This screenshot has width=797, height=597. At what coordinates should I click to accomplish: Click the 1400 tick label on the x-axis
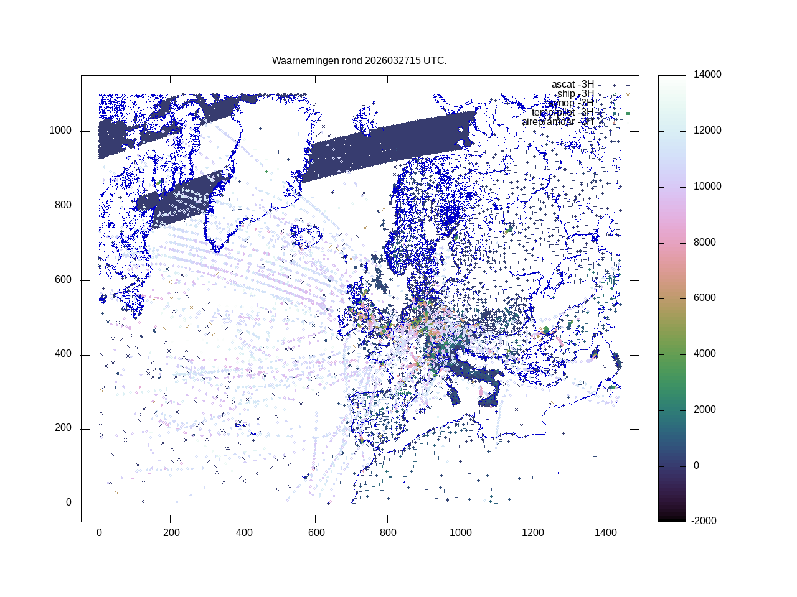point(605,533)
